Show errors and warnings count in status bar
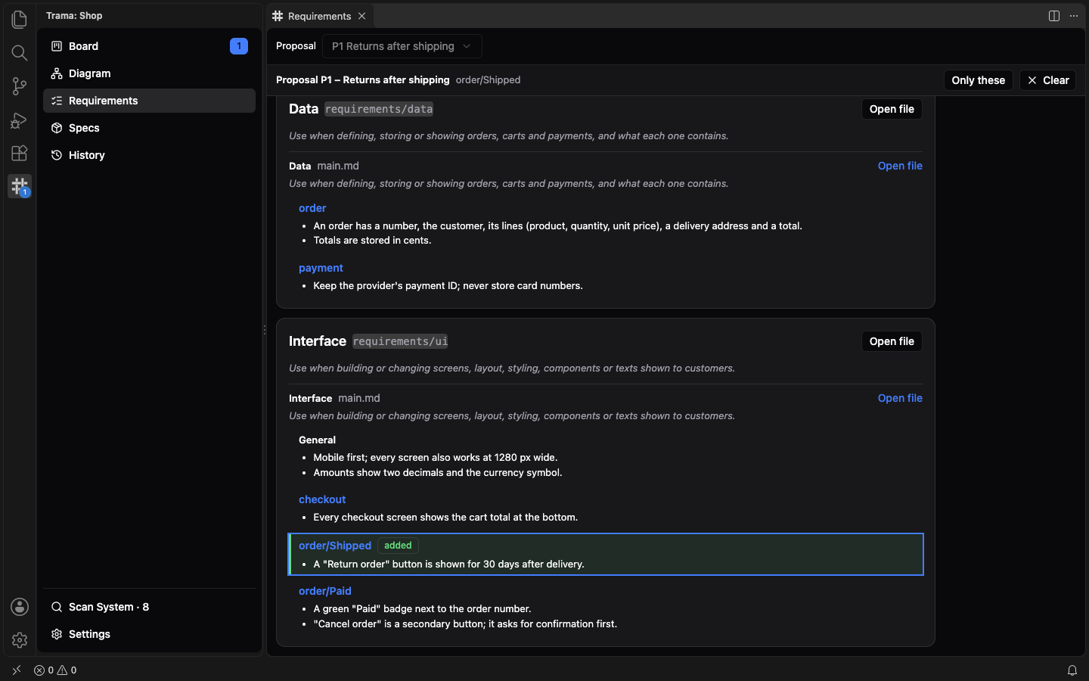The height and width of the screenshot is (681, 1089). coord(55,670)
